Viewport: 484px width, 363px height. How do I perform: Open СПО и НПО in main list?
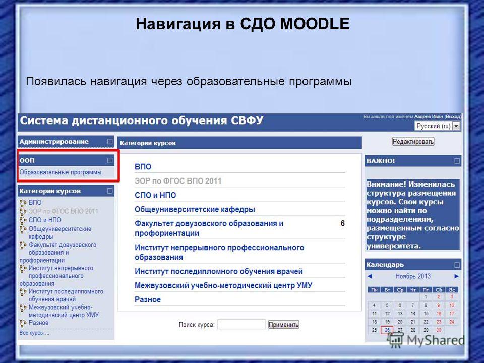pyautogui.click(x=155, y=195)
